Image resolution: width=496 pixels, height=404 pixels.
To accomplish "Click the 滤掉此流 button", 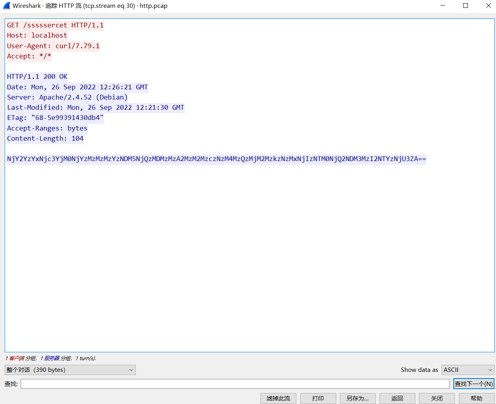I will pos(278,398).
